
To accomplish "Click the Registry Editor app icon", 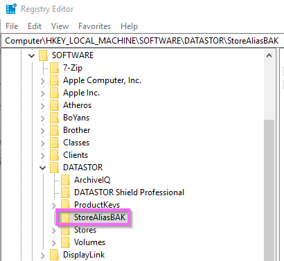I will pyautogui.click(x=11, y=8).
